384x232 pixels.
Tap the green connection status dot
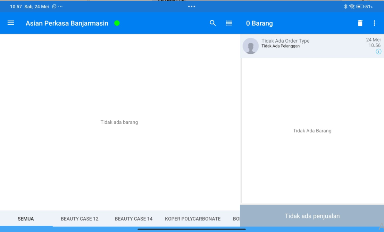tap(117, 23)
